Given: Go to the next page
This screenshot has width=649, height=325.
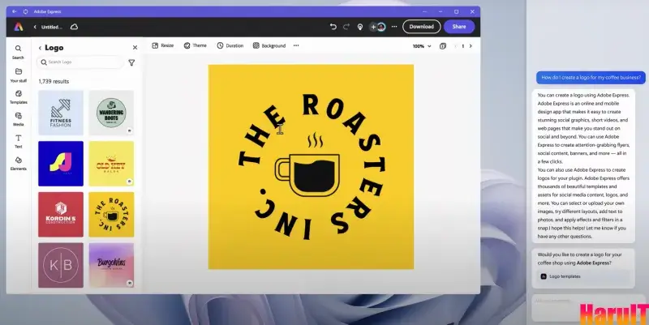Looking at the screenshot, I should pos(471,46).
